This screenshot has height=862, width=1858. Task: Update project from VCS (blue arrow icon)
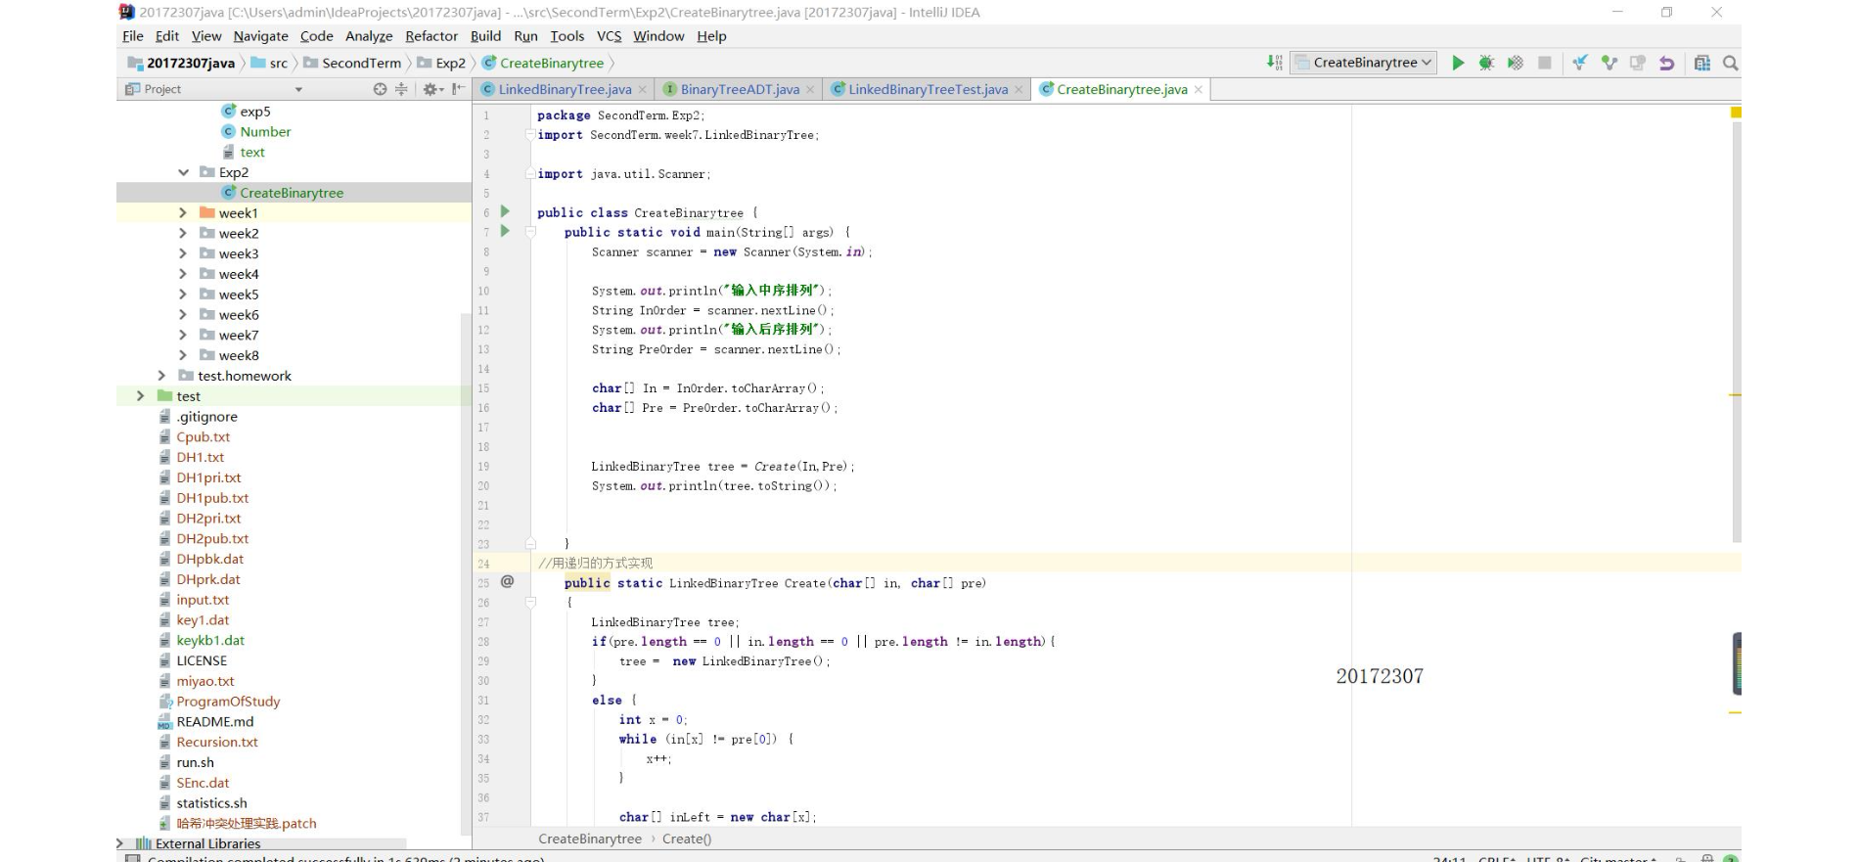coord(1579,63)
